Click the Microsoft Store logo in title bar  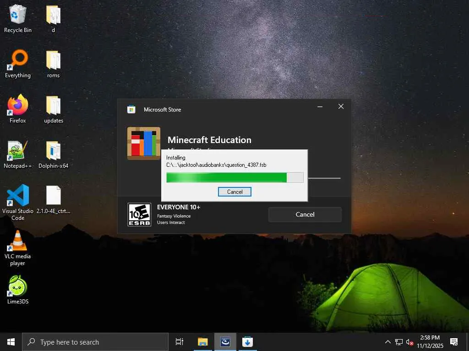tap(131, 110)
